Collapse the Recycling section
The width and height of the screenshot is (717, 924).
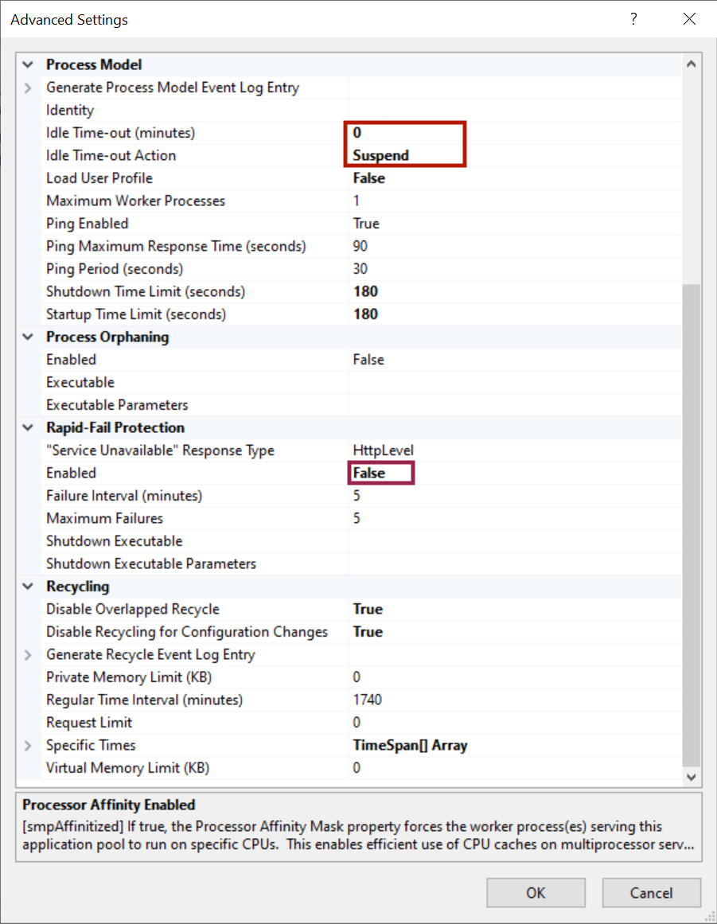tap(28, 586)
